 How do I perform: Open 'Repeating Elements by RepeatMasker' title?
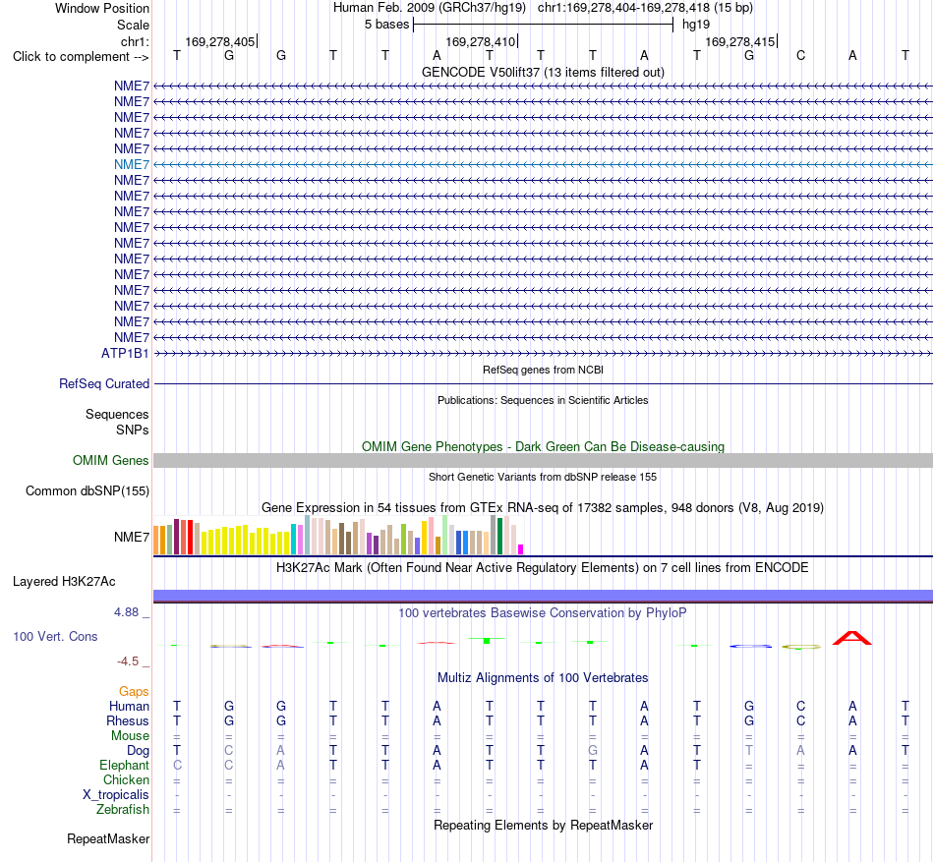click(543, 825)
